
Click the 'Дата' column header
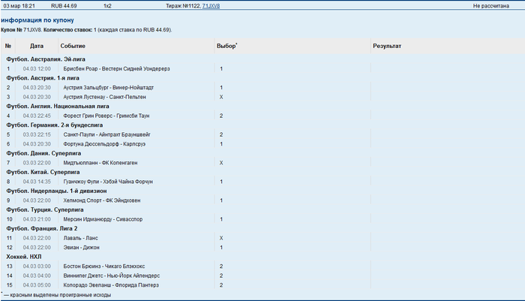point(37,46)
